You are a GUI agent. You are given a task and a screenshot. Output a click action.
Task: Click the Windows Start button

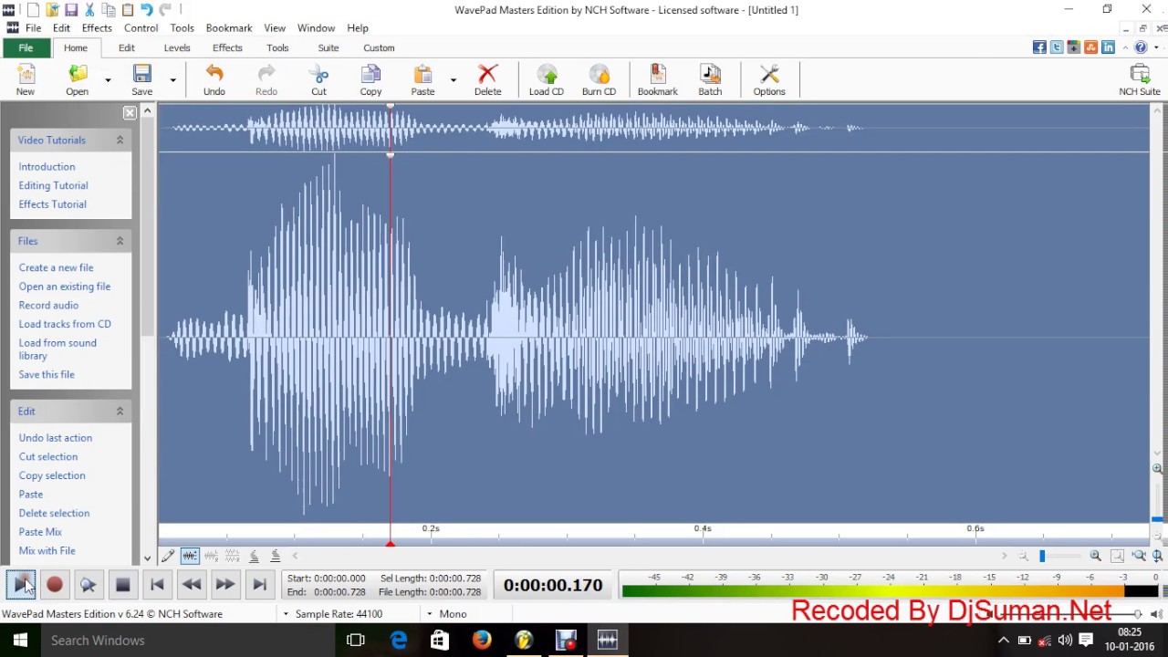click(20, 641)
